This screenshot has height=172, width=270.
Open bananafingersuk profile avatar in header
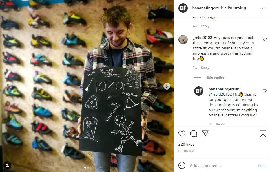(183, 8)
